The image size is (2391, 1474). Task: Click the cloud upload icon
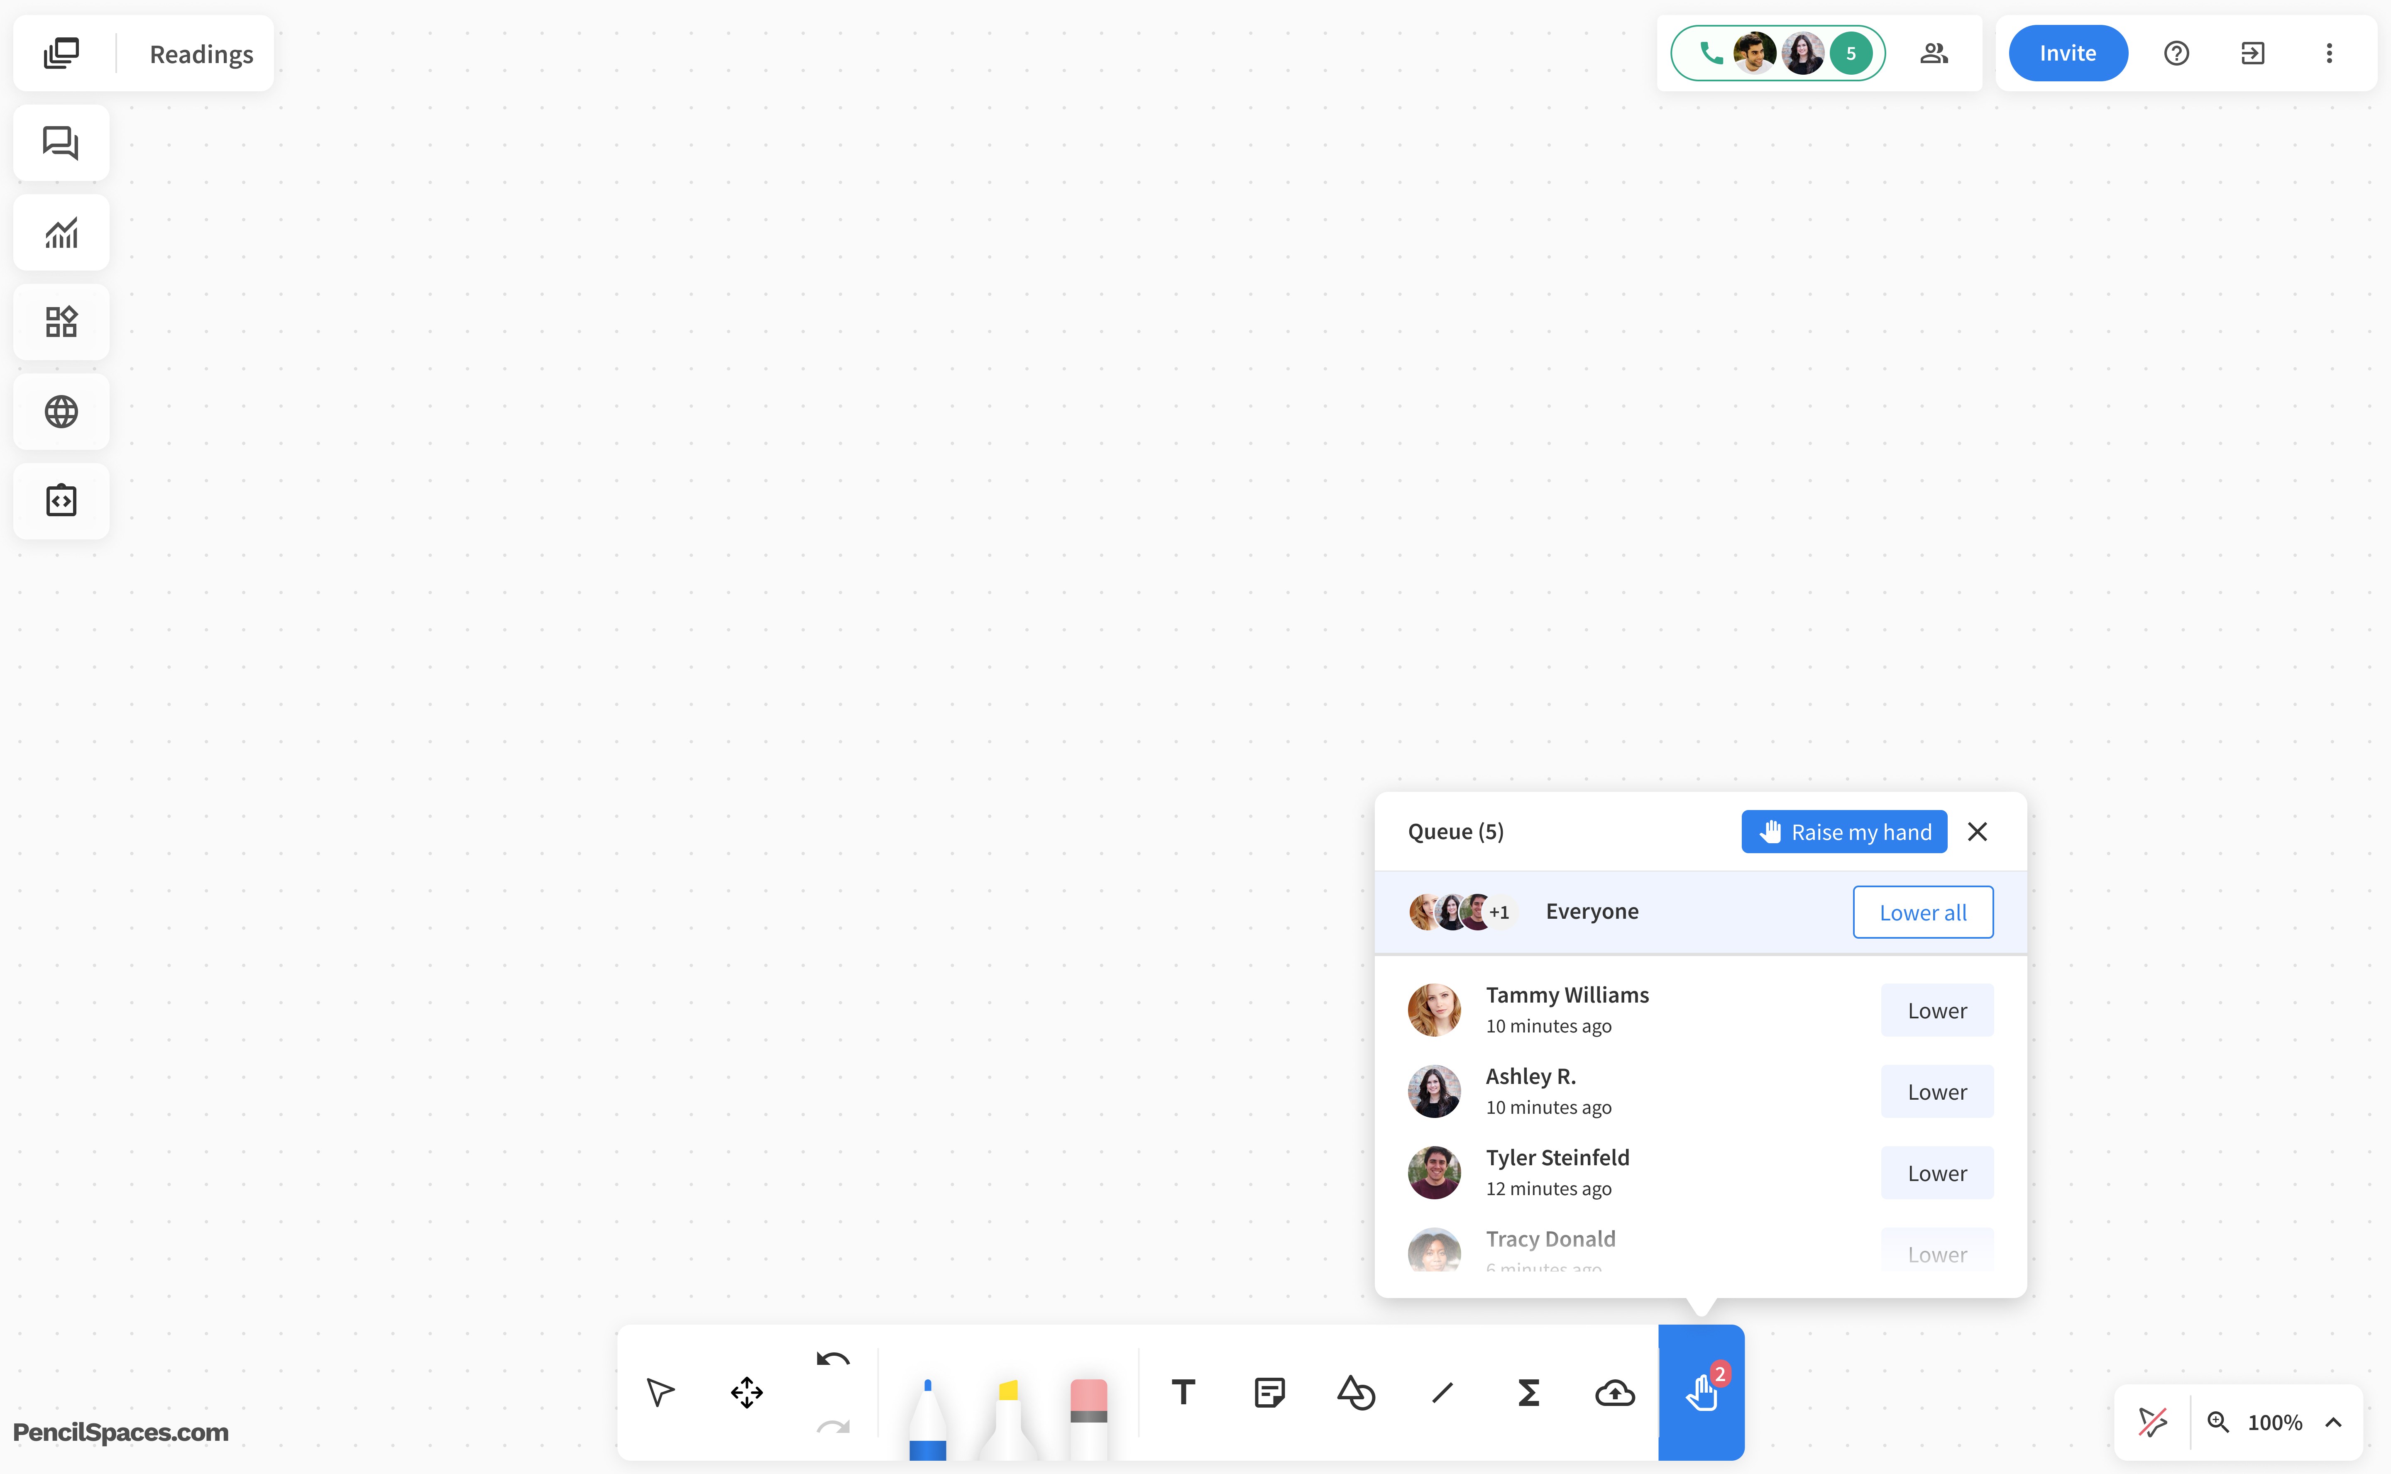coord(1615,1392)
